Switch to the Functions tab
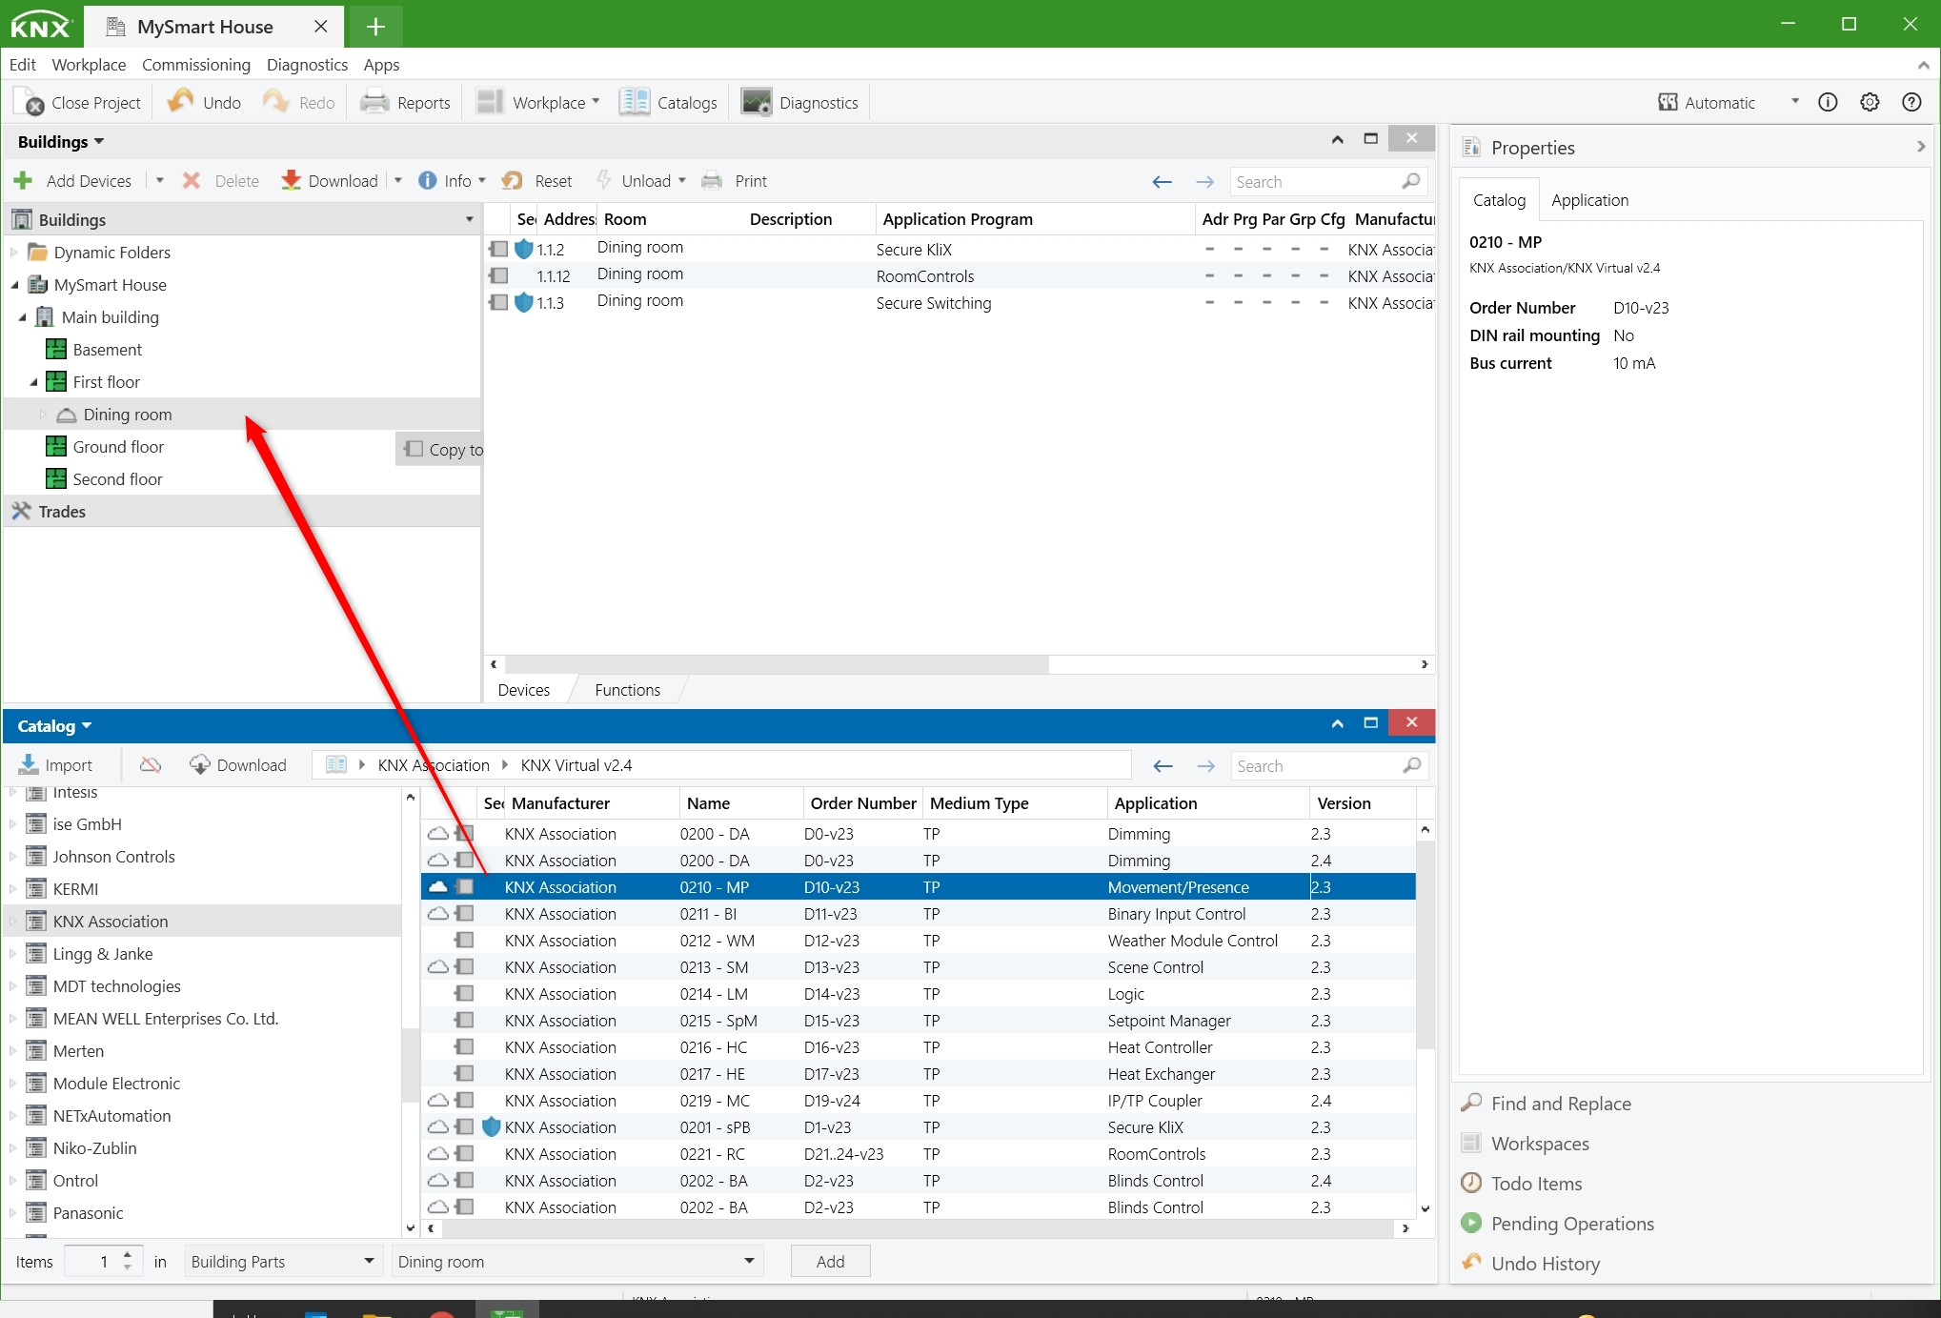1941x1318 pixels. click(627, 689)
